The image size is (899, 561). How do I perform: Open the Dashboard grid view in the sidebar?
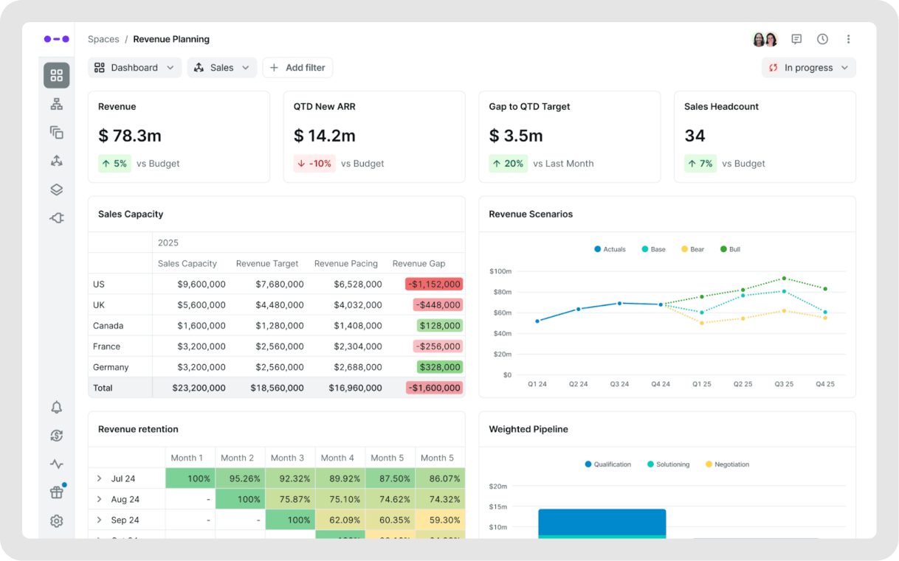pyautogui.click(x=57, y=74)
